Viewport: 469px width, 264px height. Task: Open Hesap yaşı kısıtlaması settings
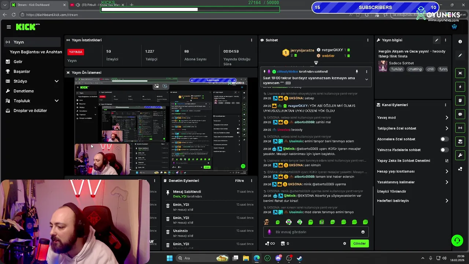coord(413,171)
